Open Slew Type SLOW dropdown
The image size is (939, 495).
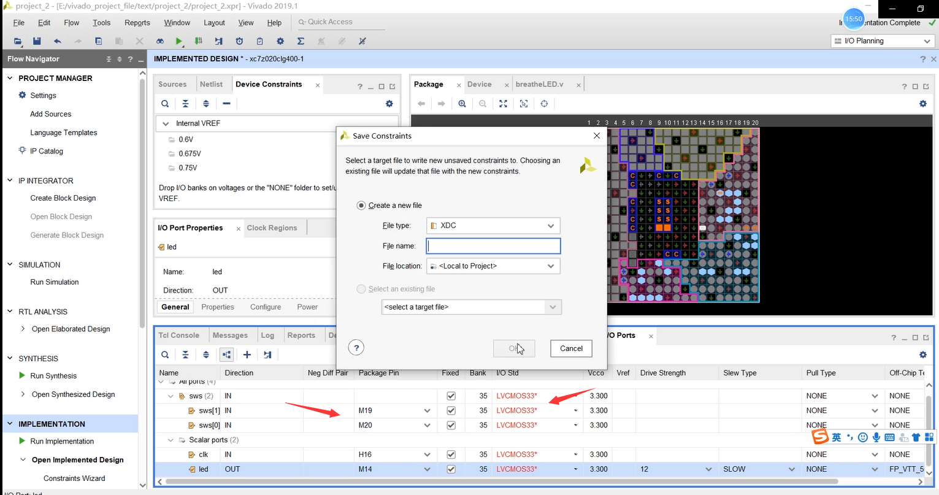click(792, 469)
